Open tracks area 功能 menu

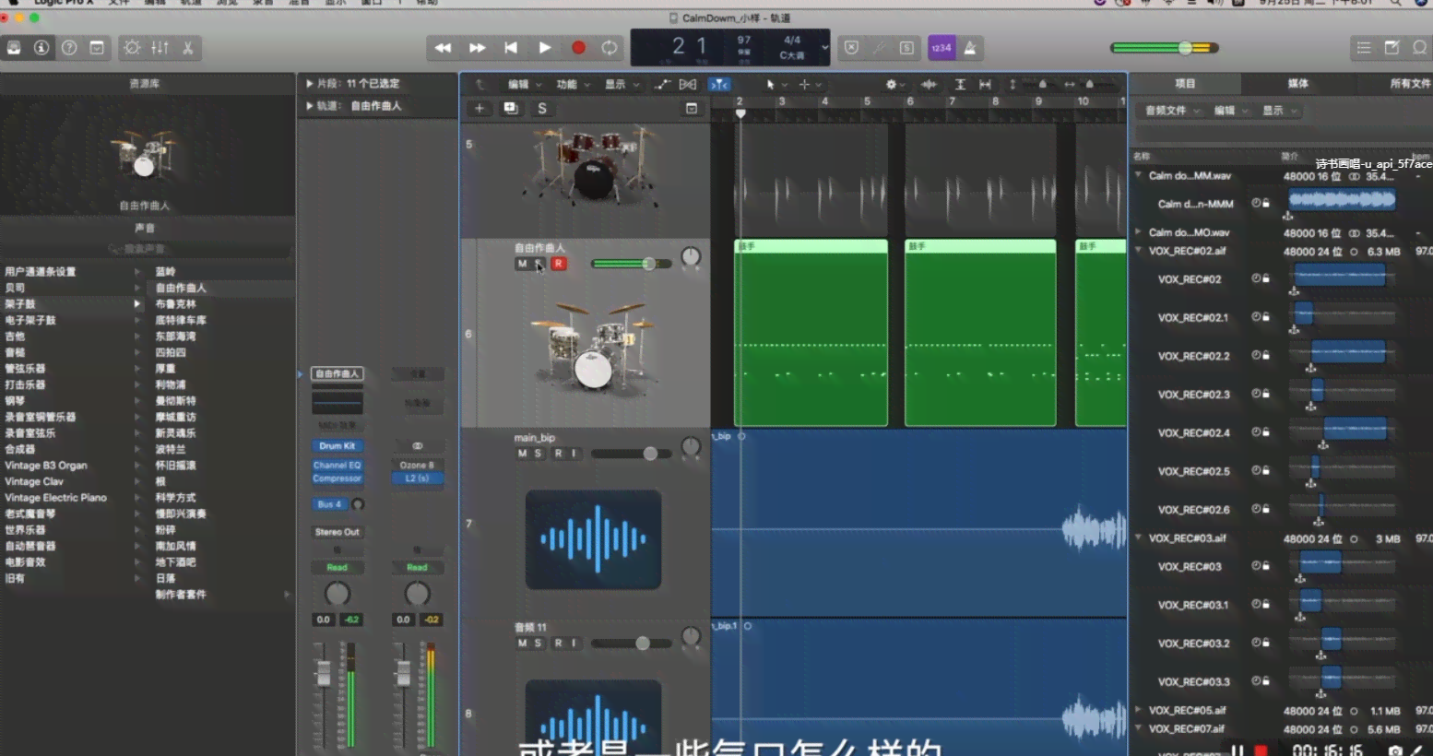tap(573, 85)
